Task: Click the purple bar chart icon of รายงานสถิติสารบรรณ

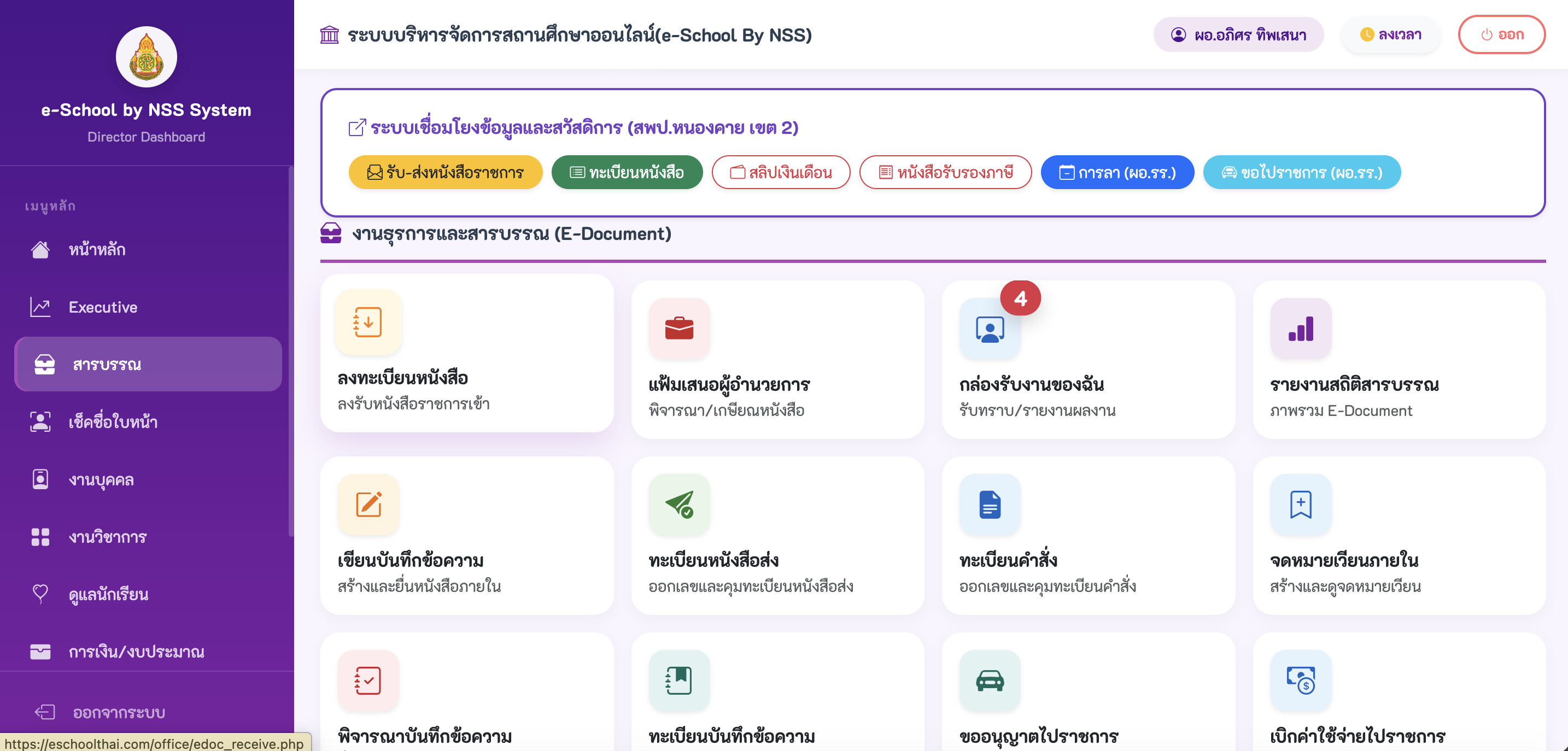Action: coord(1301,328)
